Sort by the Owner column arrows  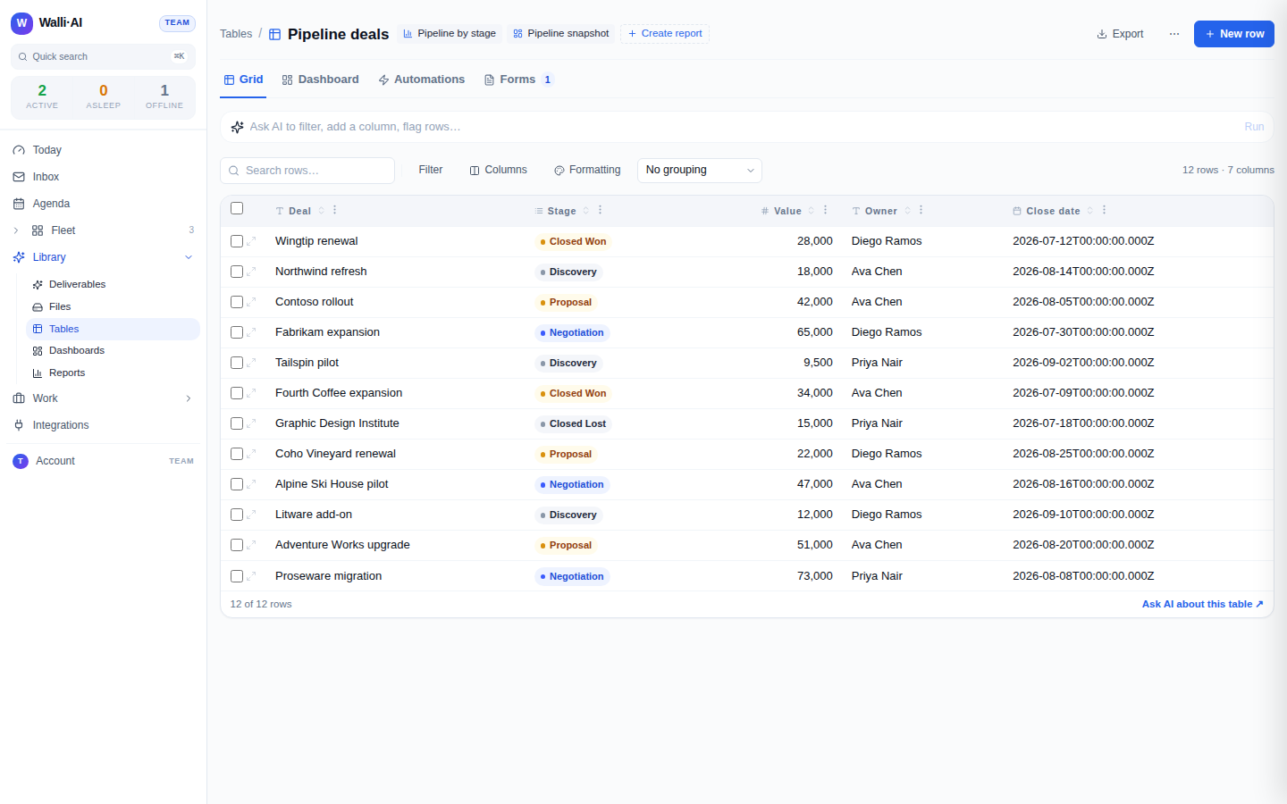(907, 211)
